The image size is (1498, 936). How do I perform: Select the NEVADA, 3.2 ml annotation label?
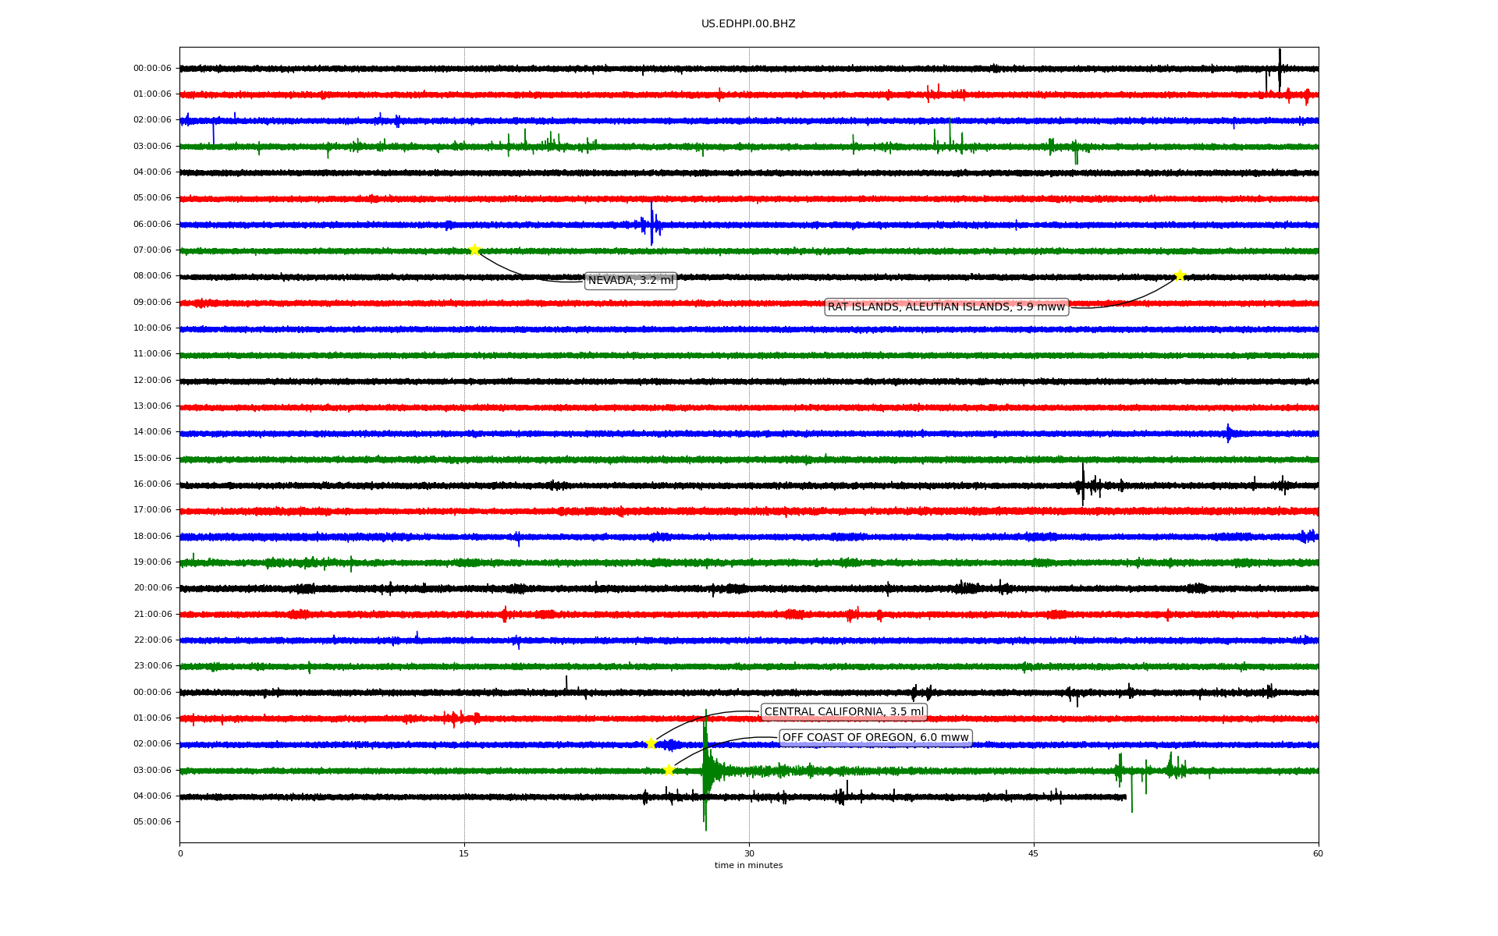click(630, 281)
